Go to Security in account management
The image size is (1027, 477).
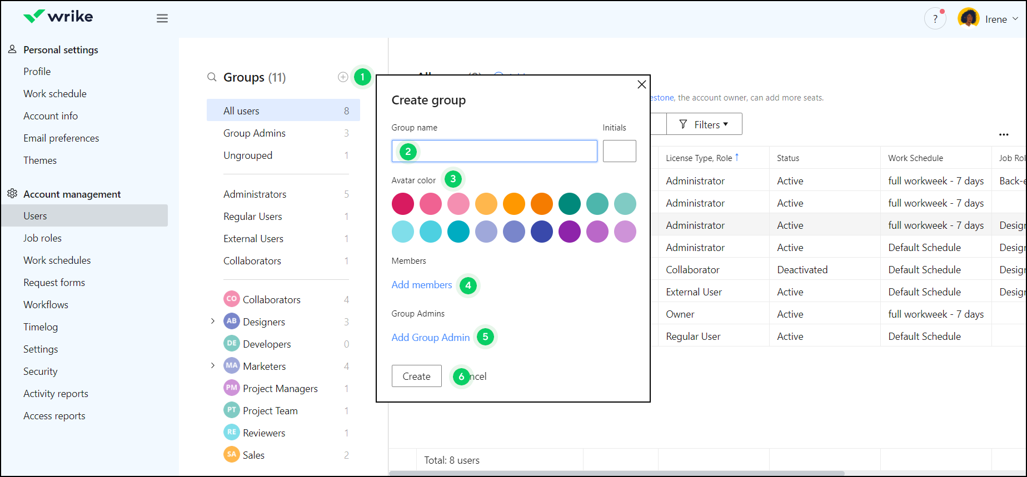tap(40, 371)
